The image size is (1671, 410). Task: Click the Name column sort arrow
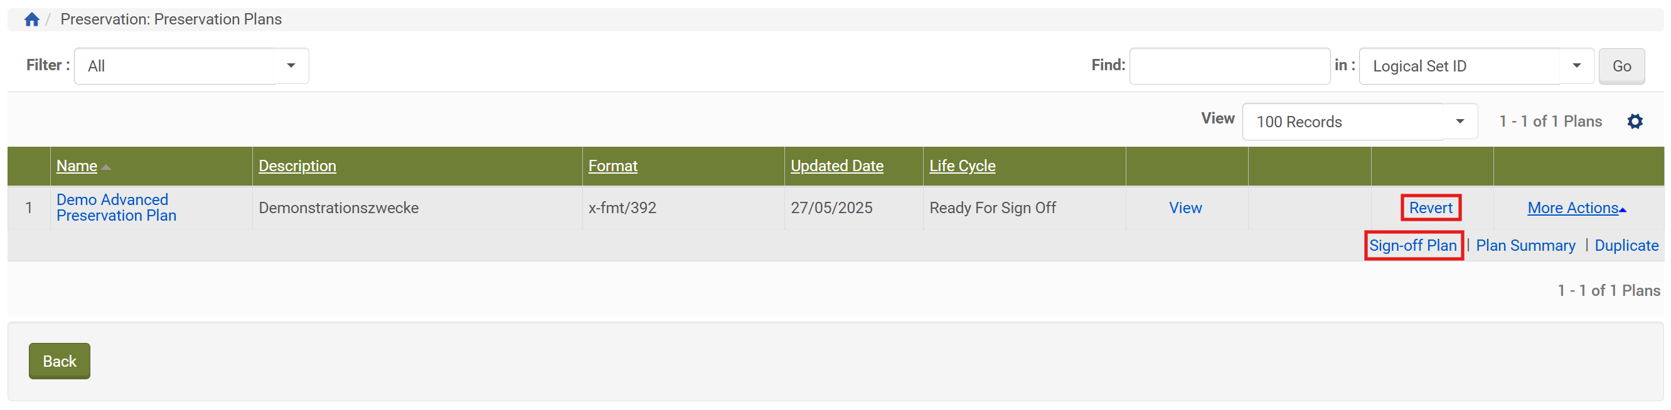pyautogui.click(x=107, y=167)
